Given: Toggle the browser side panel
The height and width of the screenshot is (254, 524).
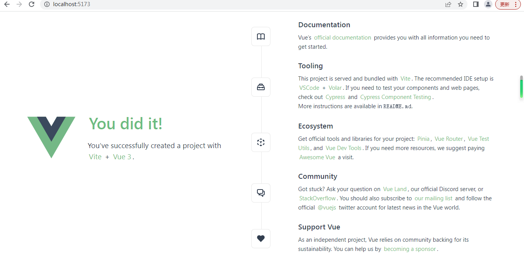Looking at the screenshot, I should (476, 4).
